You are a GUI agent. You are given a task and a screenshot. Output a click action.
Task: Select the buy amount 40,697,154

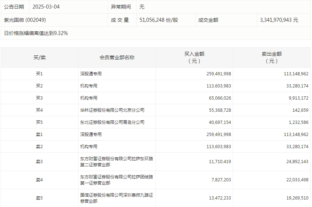point(220,122)
